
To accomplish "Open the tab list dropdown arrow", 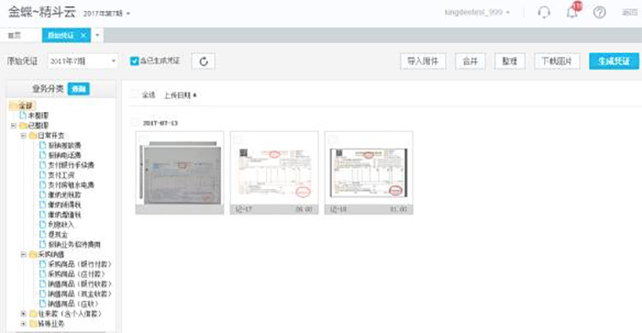I will tap(97, 35).
